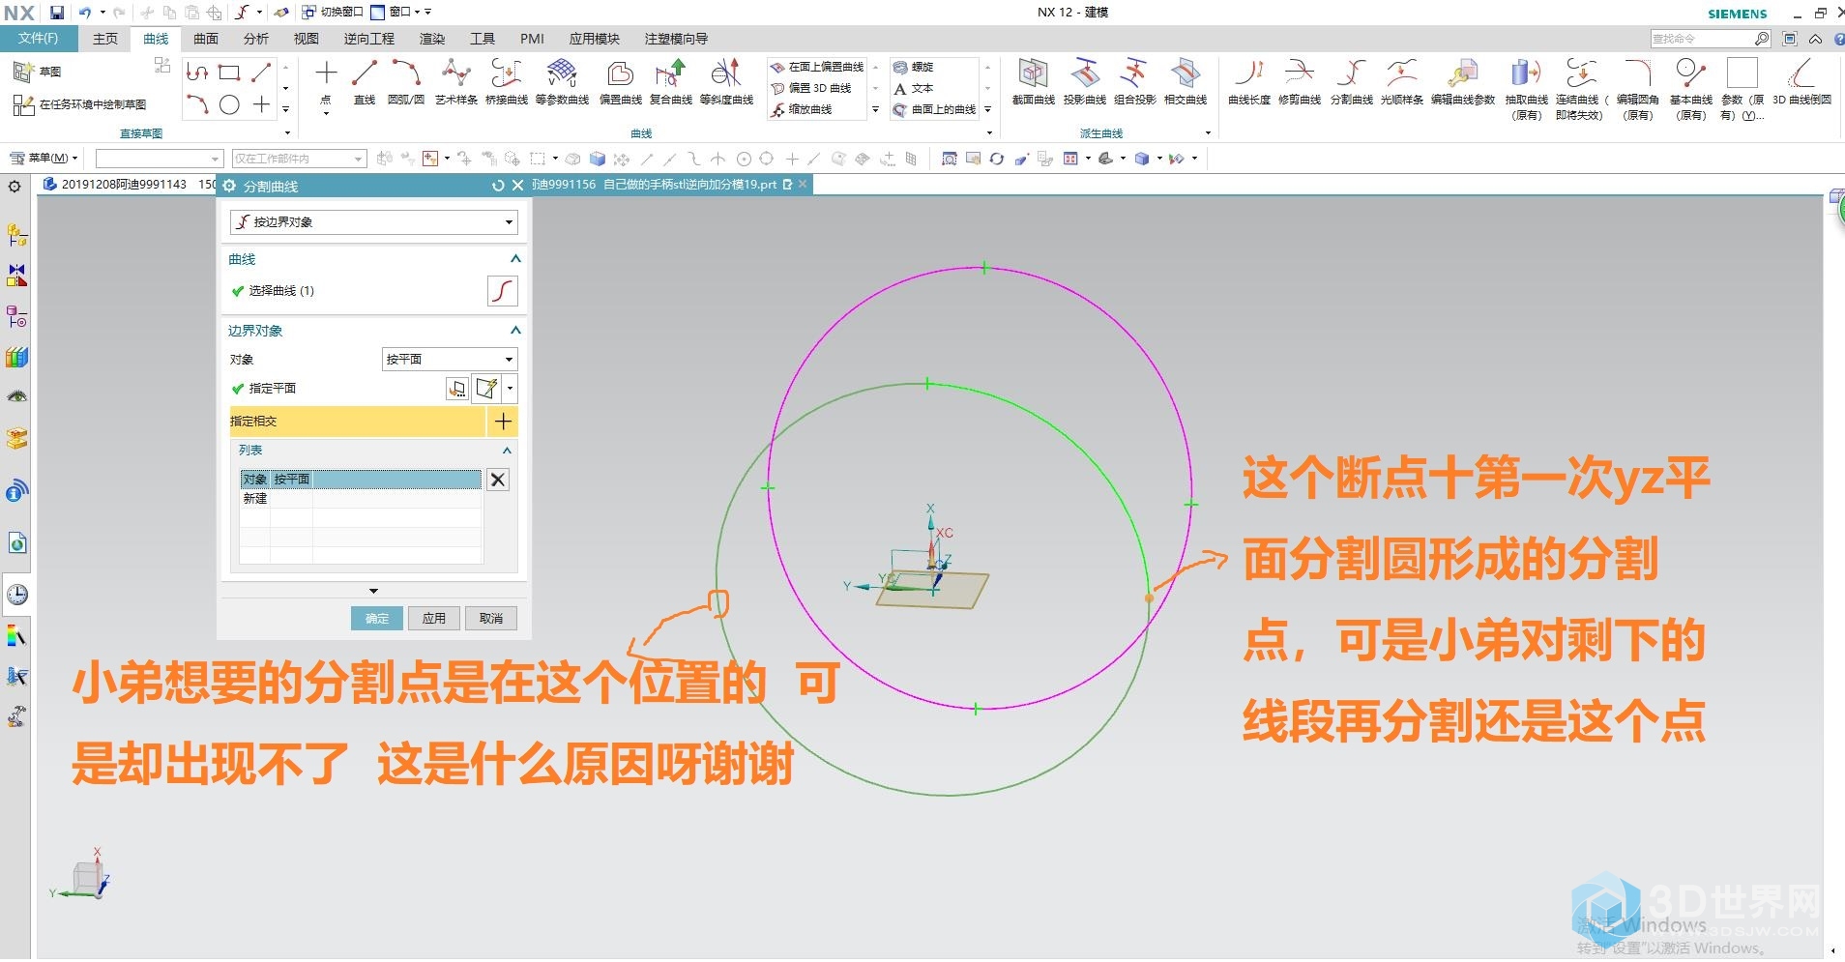This screenshot has height=962, width=1845.
Task: Open the 对象 dropdown showing 按平面
Action: tap(450, 359)
